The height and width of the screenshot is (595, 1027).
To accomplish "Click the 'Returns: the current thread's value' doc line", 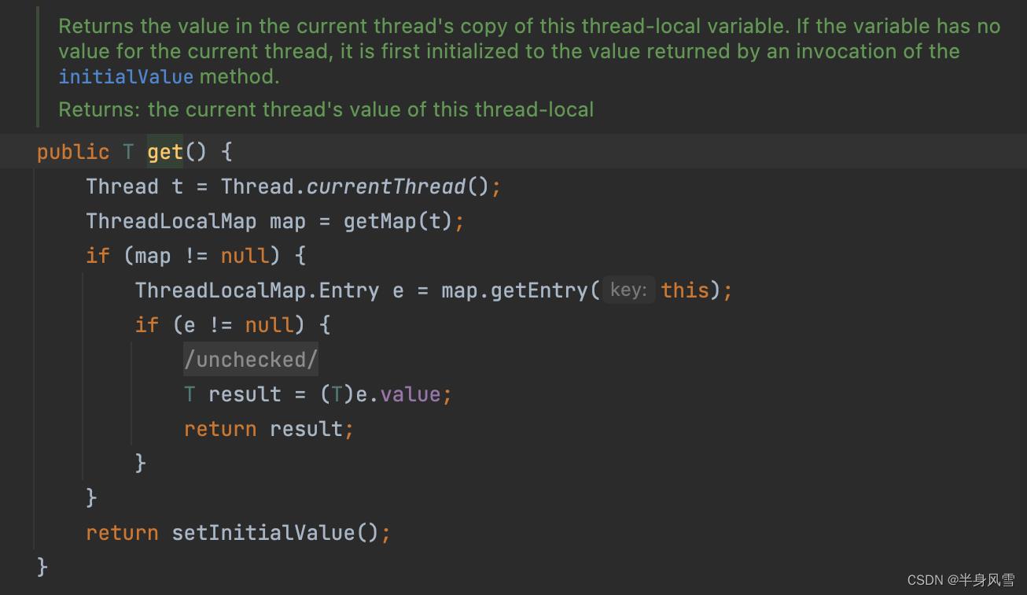I will click(x=326, y=109).
